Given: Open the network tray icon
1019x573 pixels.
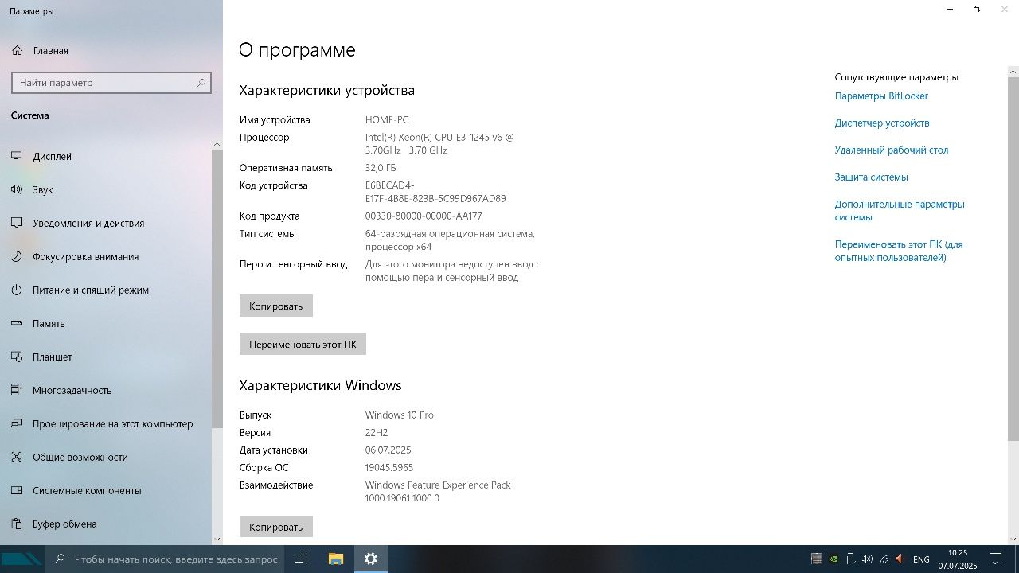Looking at the screenshot, I should (884, 559).
